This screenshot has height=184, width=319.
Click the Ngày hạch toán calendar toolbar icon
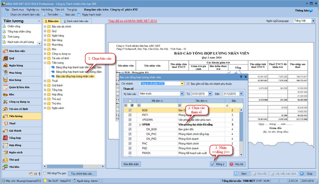(x=78, y=15)
